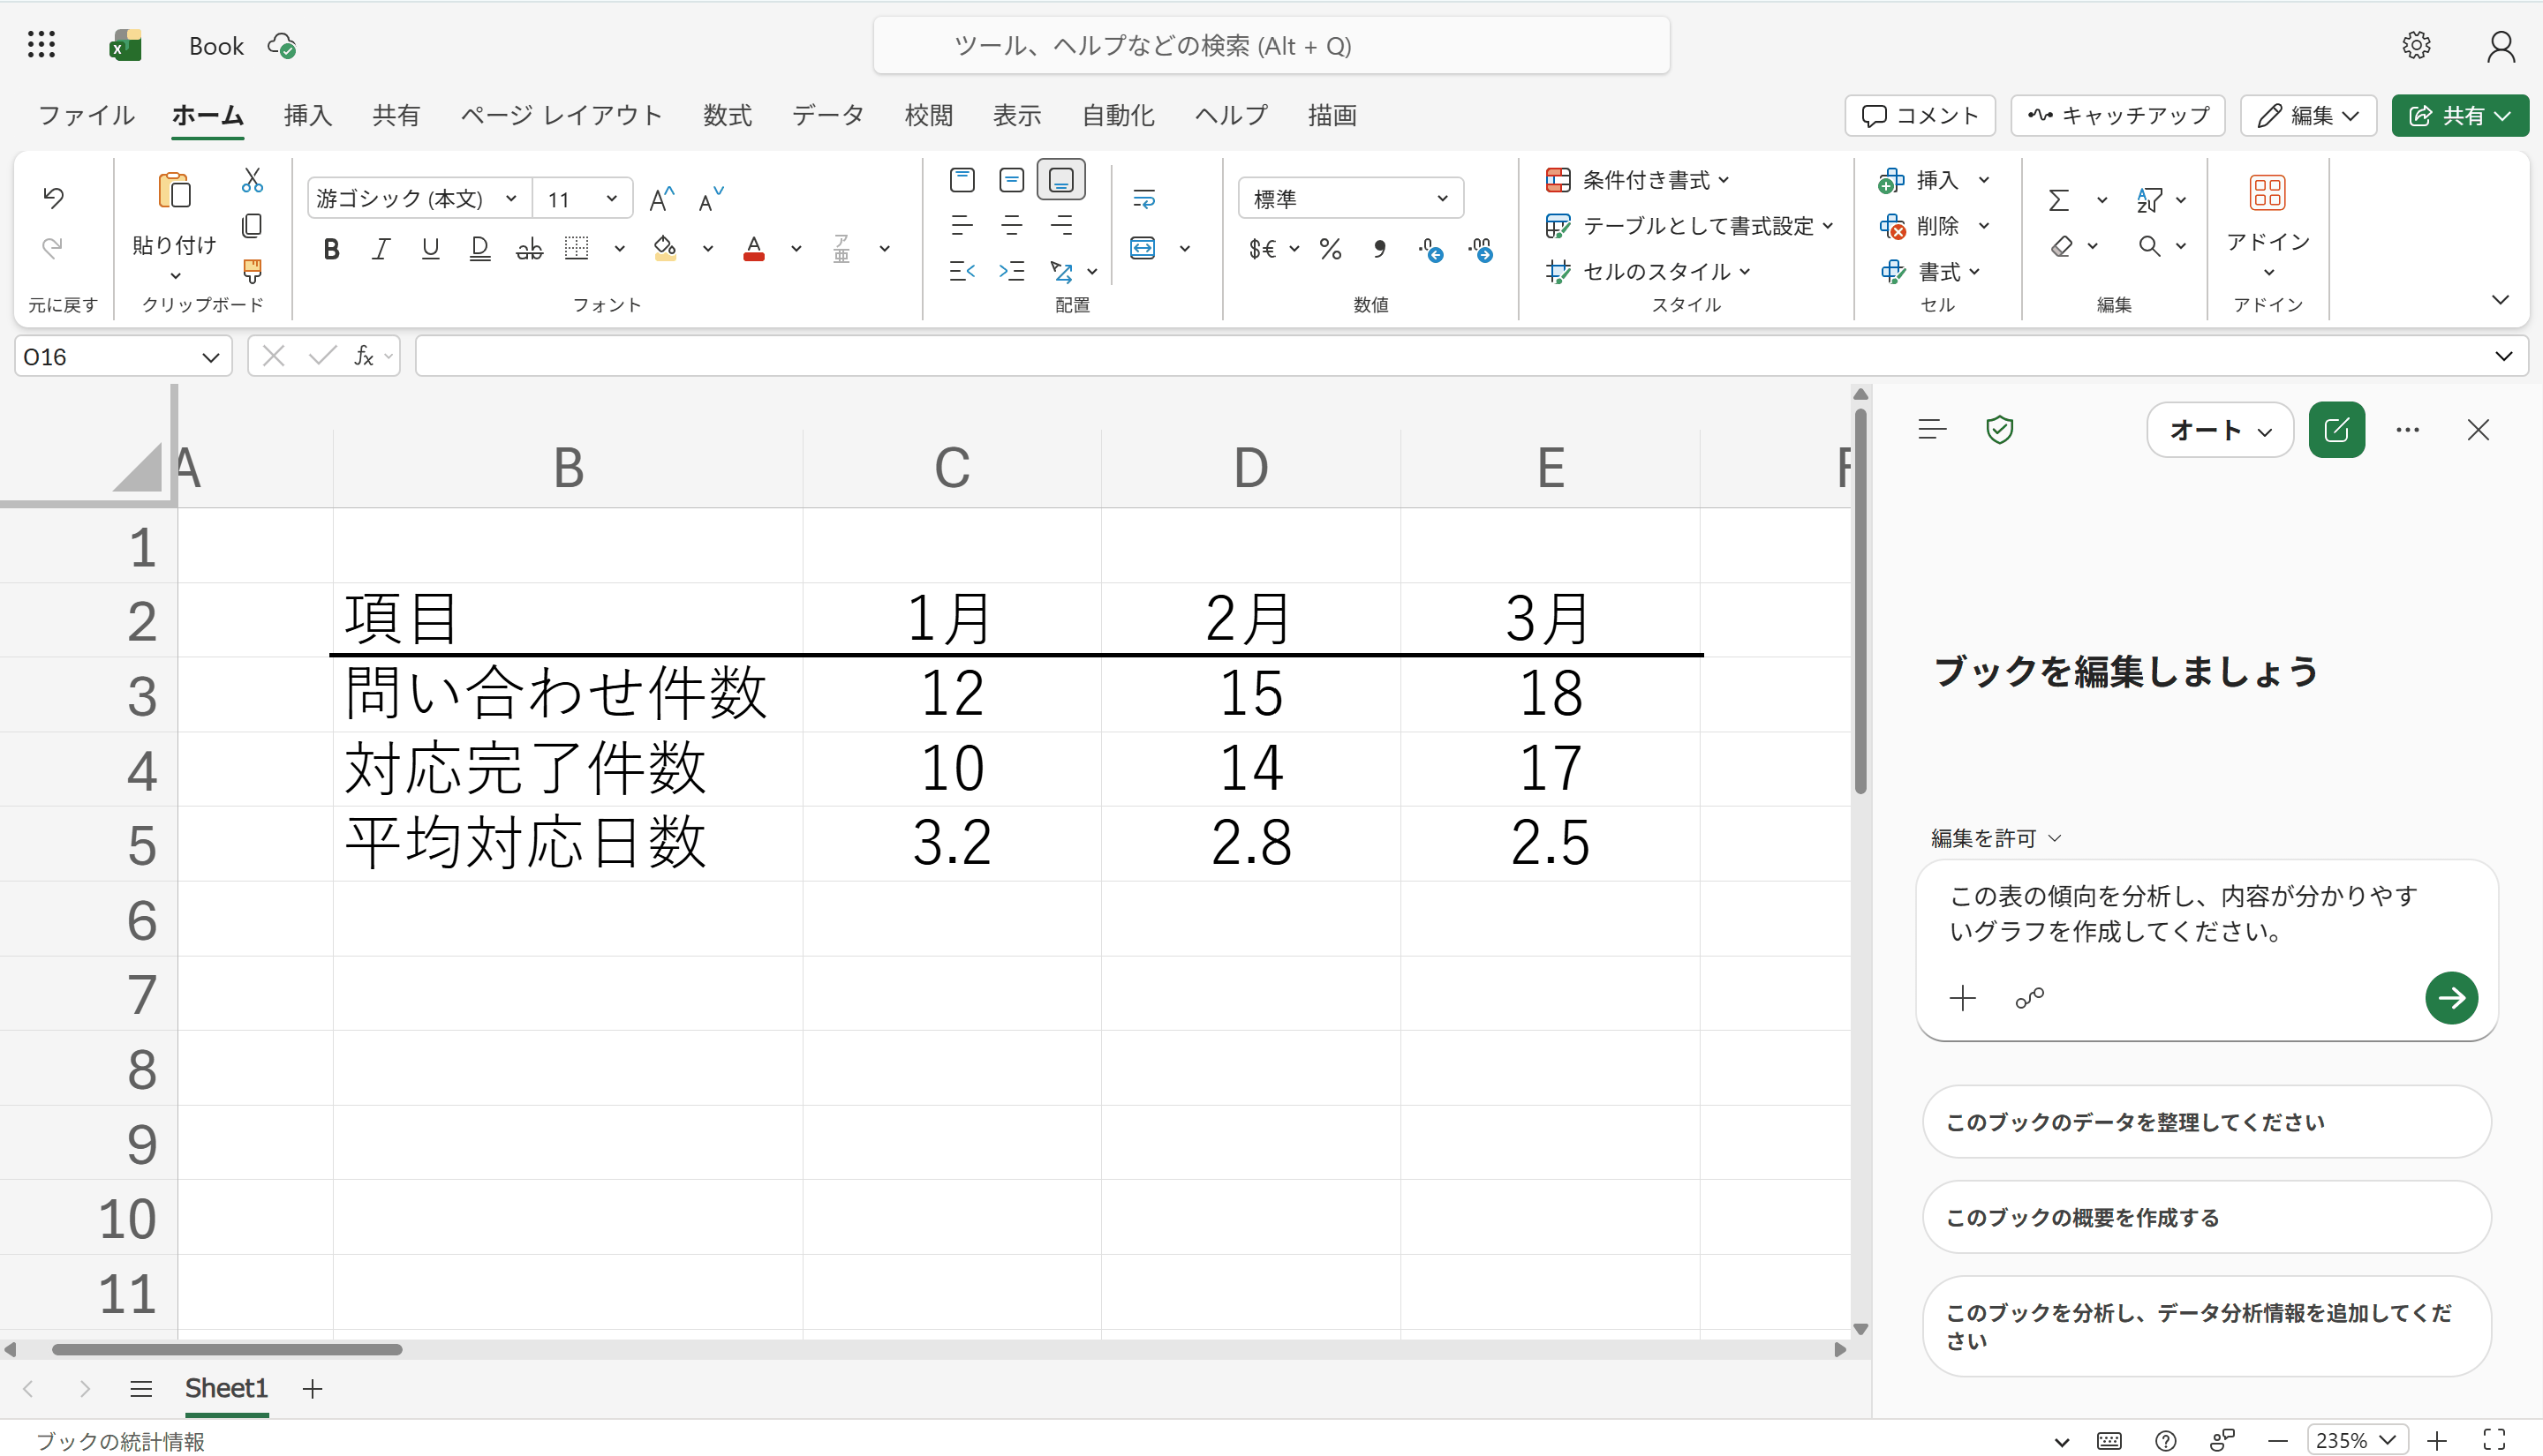Decrease font size with the smaller A icon
This screenshot has height=1456, width=2543.
pyautogui.click(x=710, y=199)
